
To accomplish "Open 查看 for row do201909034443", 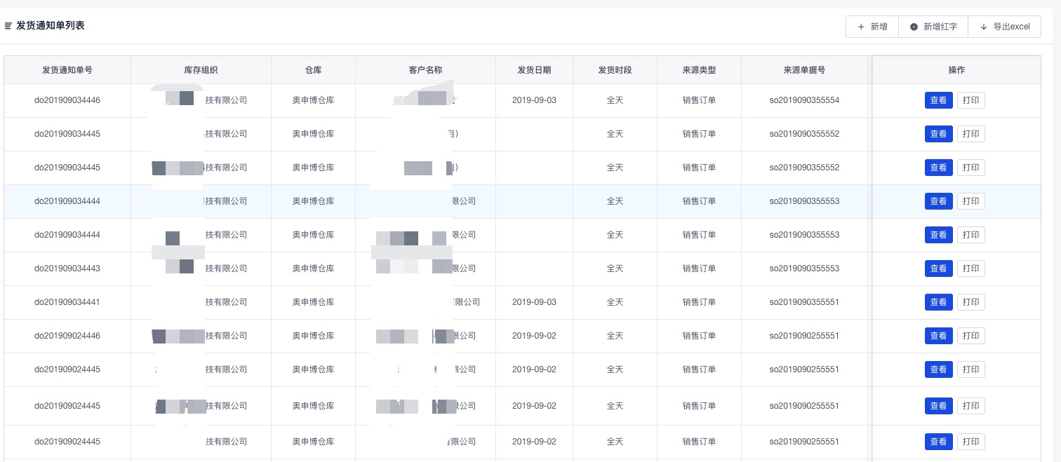I will point(938,269).
